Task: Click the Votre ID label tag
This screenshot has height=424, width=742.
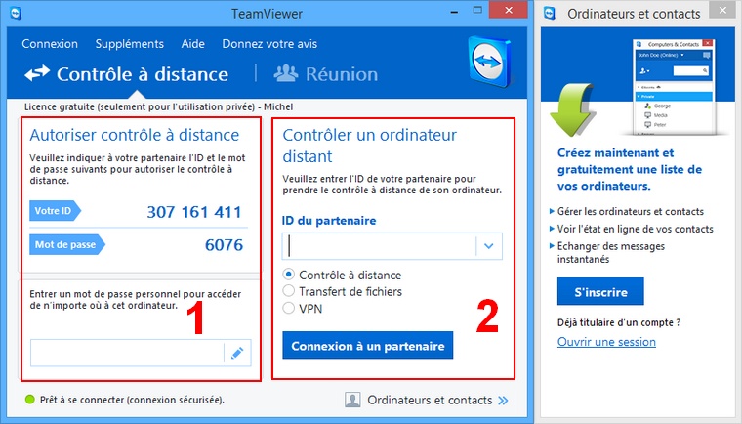Action: tap(55, 211)
